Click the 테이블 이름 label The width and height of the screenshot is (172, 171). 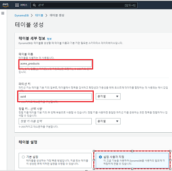[x=26, y=54]
